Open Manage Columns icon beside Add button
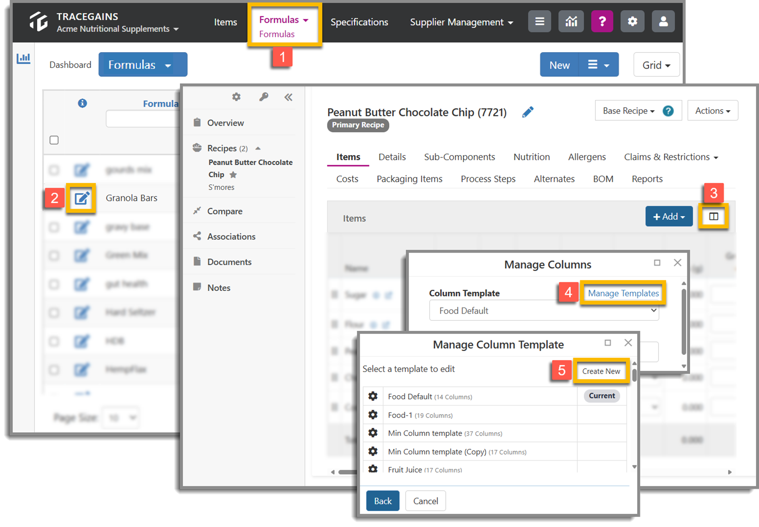 coord(713,216)
